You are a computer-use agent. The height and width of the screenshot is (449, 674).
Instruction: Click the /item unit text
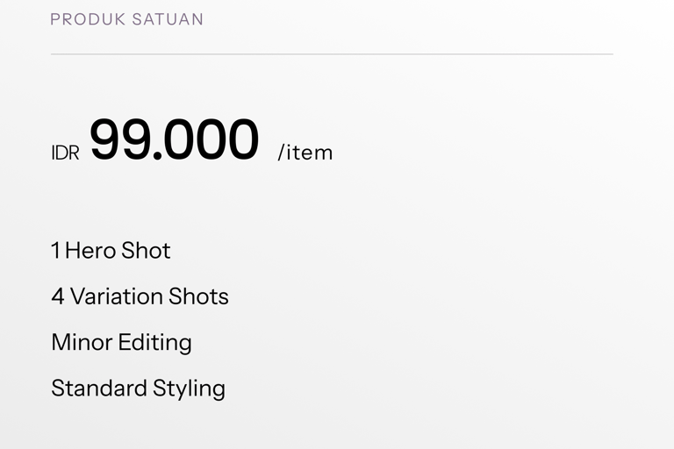[305, 153]
